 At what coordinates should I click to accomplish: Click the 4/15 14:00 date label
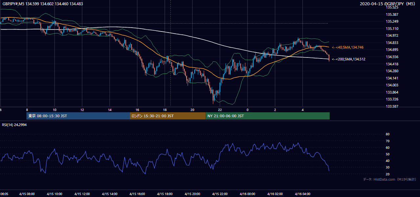pos(110,194)
